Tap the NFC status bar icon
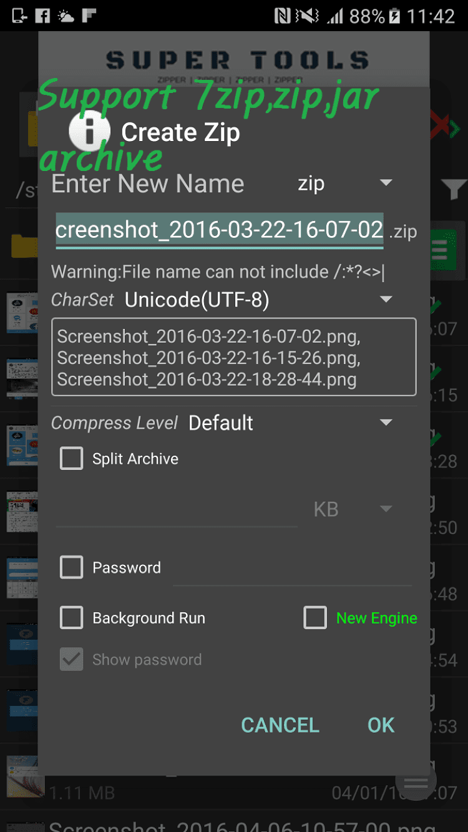468x832 pixels. pos(283,16)
